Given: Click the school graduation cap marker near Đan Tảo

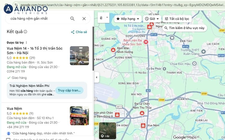Looking at the screenshot, I should point(172,38).
